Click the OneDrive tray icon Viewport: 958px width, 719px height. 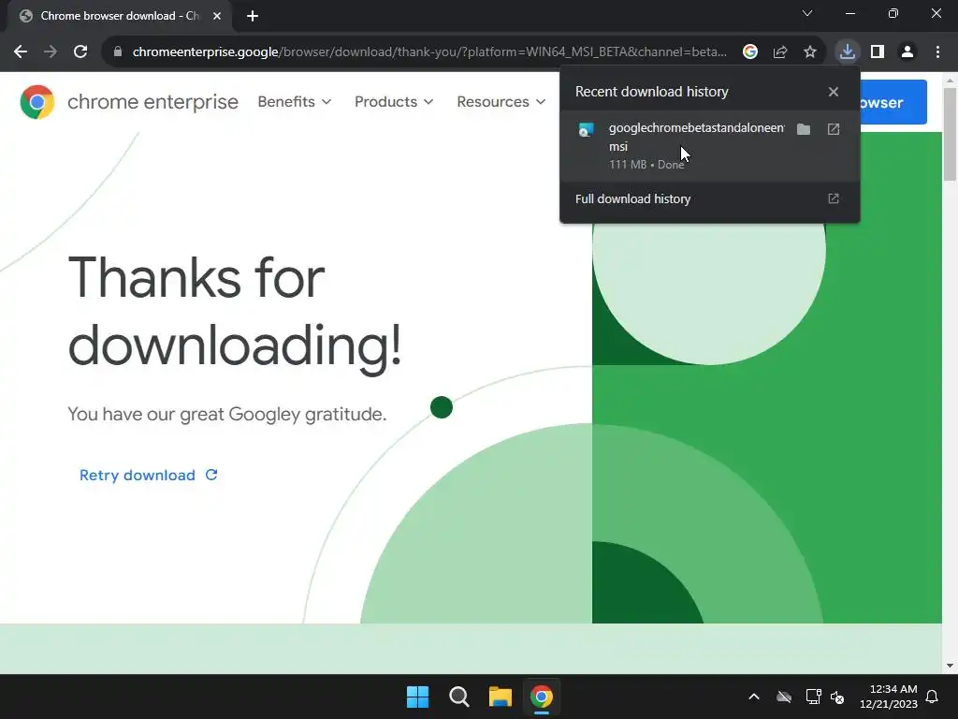coord(784,697)
